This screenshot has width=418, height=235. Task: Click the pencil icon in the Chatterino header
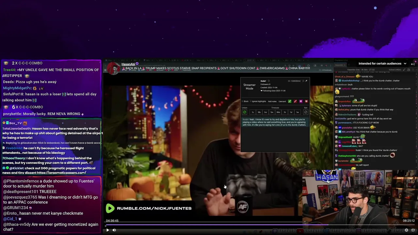tap(404, 70)
